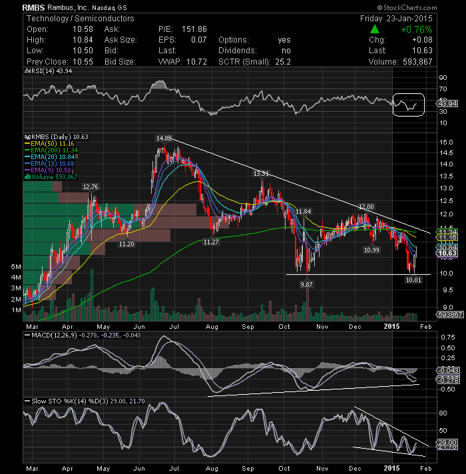Click the green up-arrow change indicator
Image resolution: width=466 pixels, height=474 pixels.
[x=374, y=29]
